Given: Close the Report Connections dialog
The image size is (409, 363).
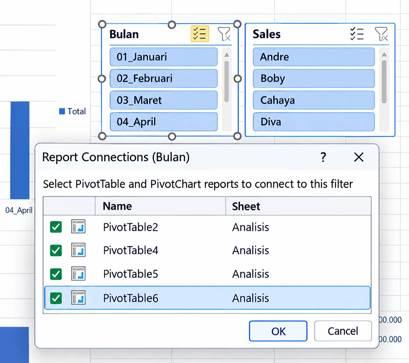Looking at the screenshot, I should [x=359, y=157].
